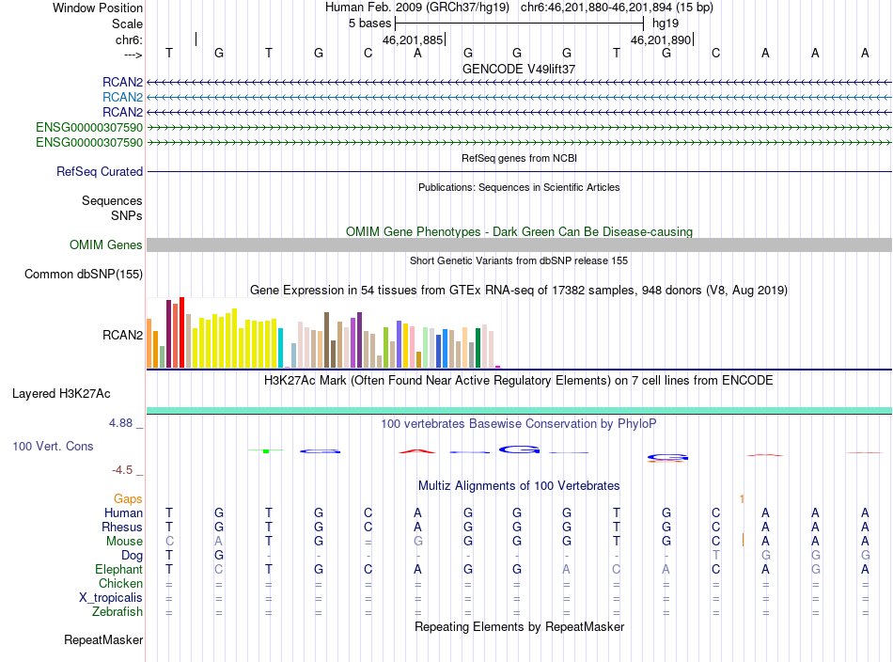Select the OMIM Genes gray bar
Image resolution: width=893 pixels, height=662 pixels.
tap(519, 245)
